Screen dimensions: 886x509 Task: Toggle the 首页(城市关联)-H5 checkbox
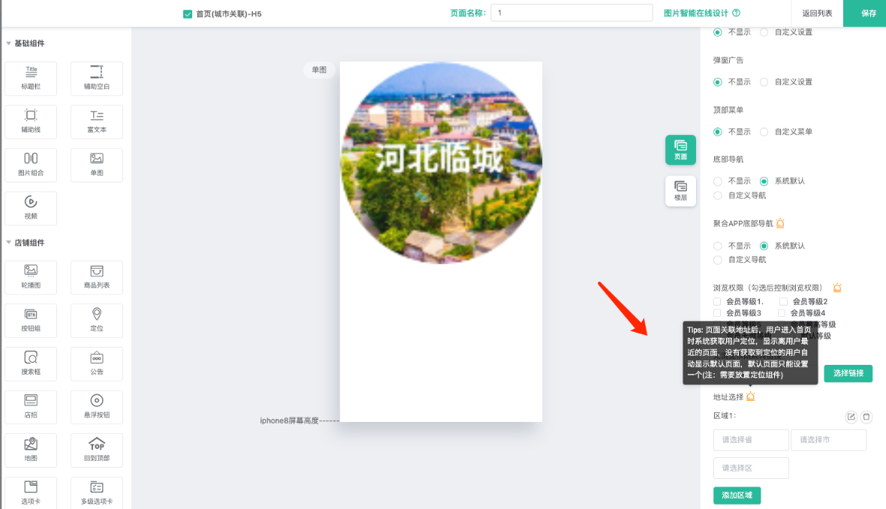tap(188, 14)
